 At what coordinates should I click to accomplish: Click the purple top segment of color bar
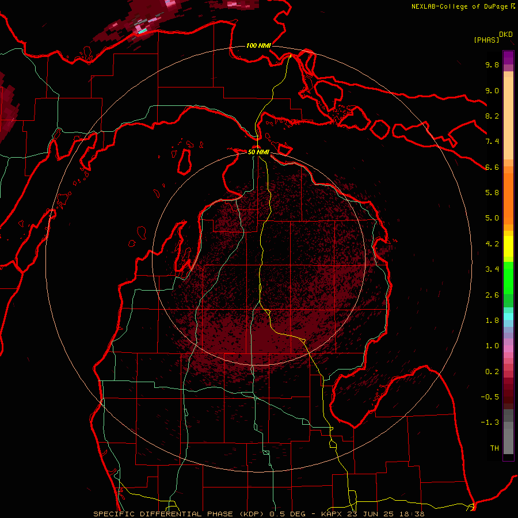(508, 58)
